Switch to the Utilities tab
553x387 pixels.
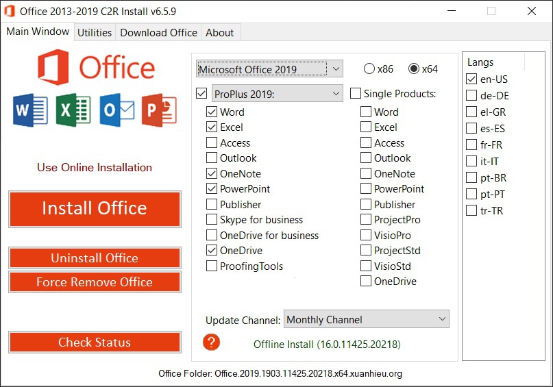click(x=95, y=32)
